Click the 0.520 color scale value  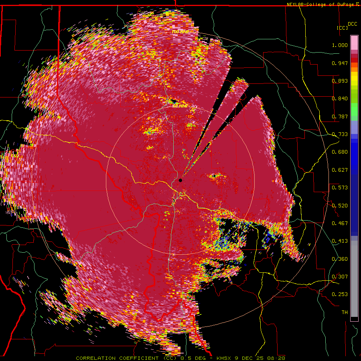340,205
